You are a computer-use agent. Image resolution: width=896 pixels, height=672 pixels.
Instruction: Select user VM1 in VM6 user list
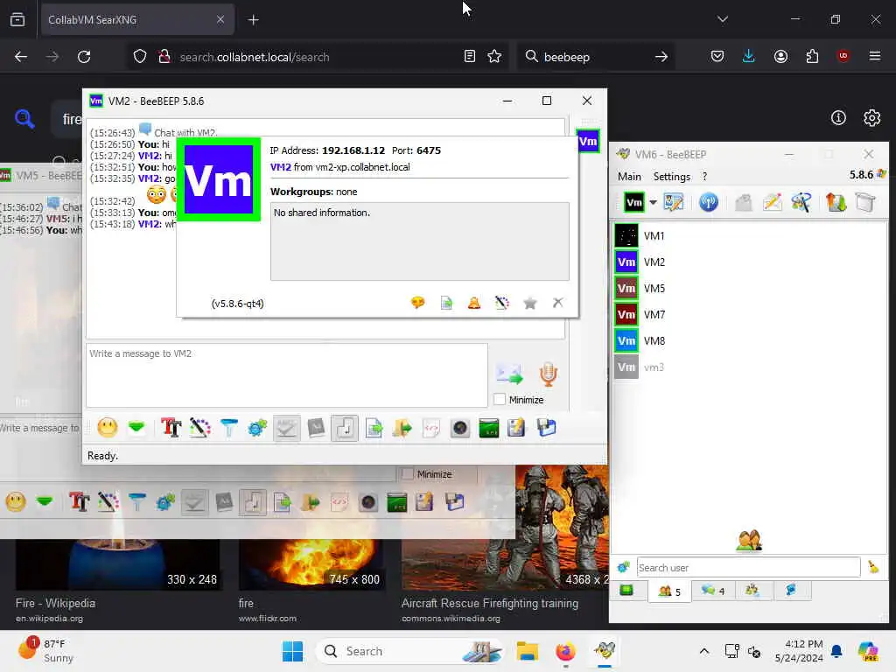click(749, 236)
